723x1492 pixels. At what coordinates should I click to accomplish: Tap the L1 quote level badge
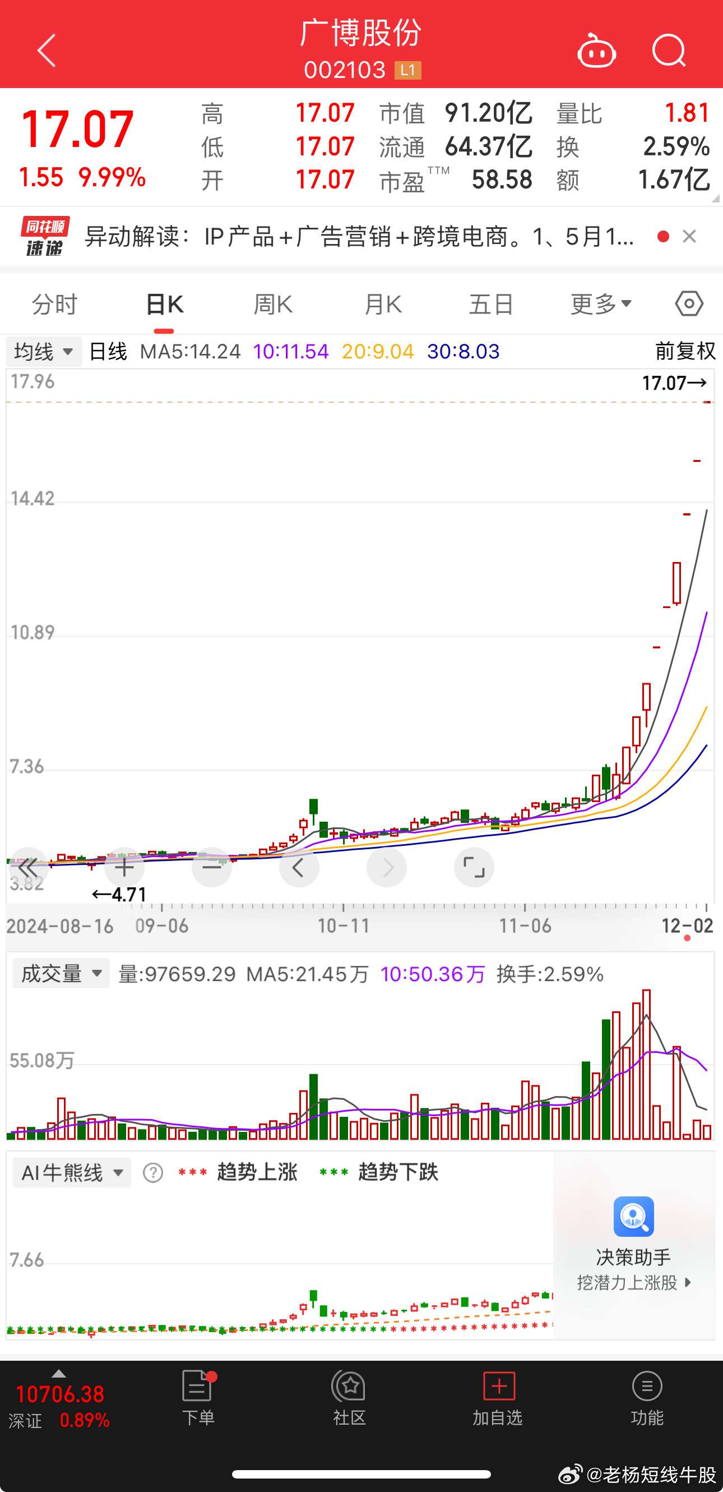pyautogui.click(x=407, y=70)
